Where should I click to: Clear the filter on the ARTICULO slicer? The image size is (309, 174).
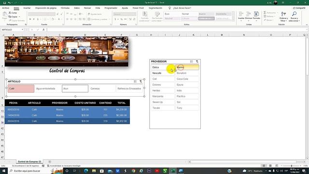pos(140,82)
